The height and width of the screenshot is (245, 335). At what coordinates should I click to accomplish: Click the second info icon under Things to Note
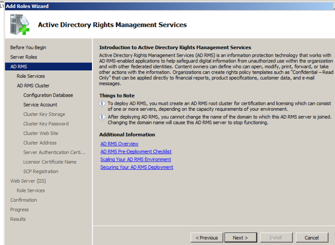pos(103,117)
